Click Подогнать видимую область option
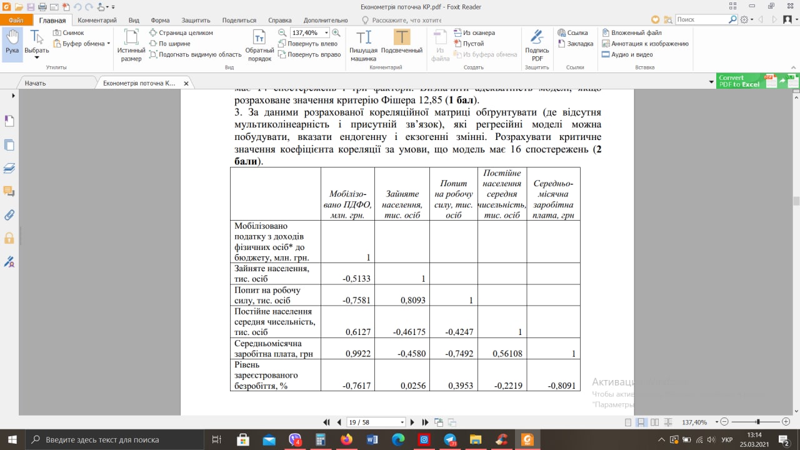This screenshot has width=800, height=450. 196,54
